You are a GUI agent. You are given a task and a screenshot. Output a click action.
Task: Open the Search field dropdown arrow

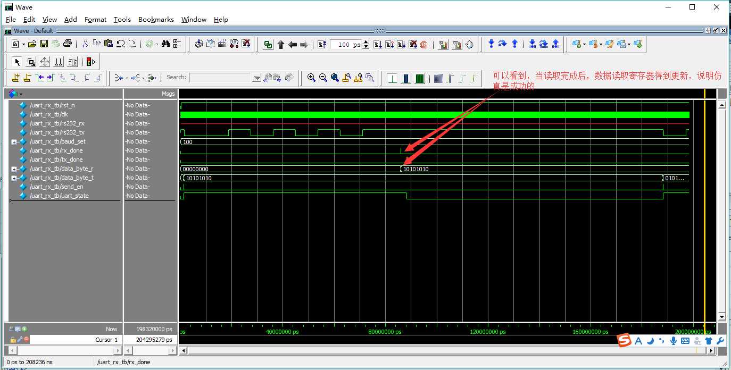(257, 78)
